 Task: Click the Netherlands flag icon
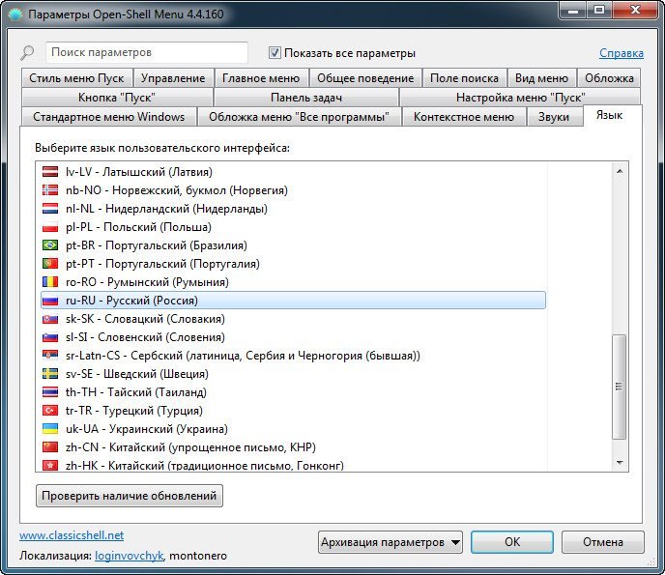click(x=50, y=209)
